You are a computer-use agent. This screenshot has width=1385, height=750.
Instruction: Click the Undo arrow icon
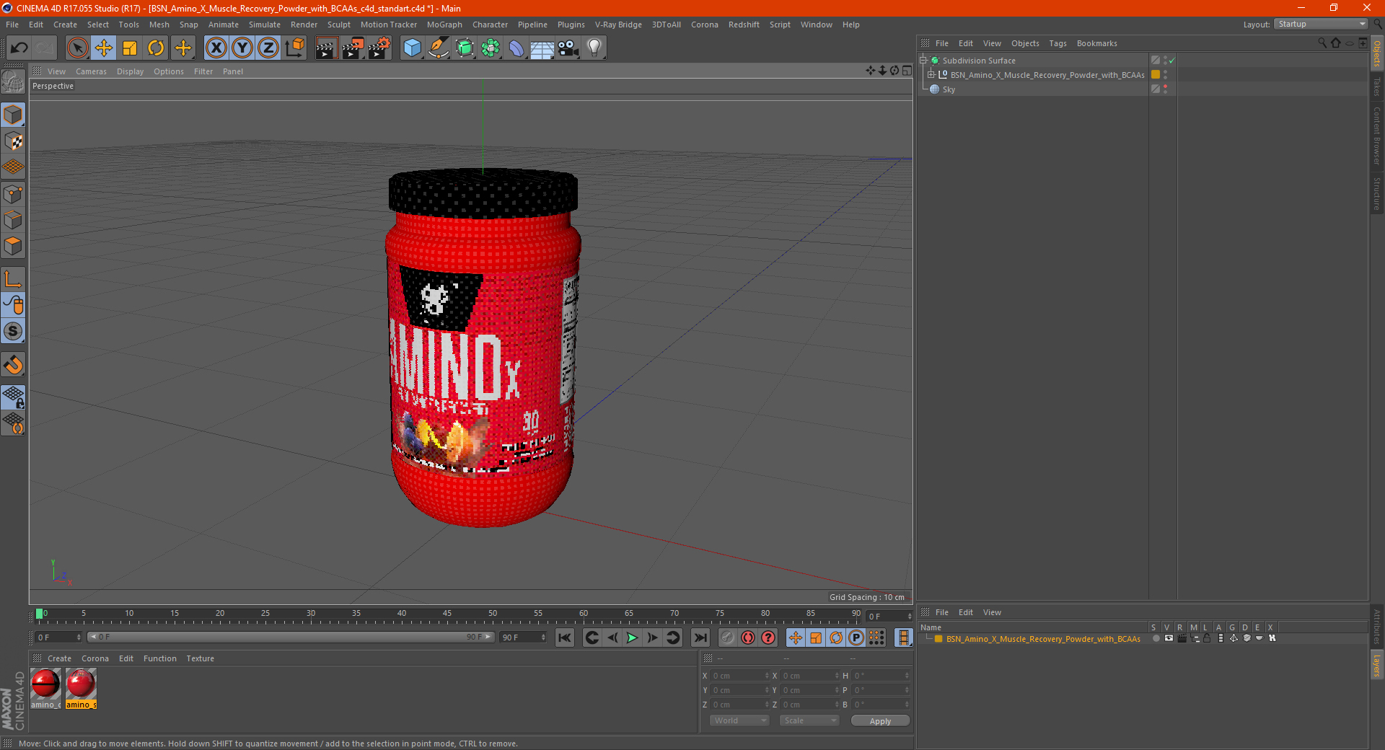pyautogui.click(x=19, y=48)
